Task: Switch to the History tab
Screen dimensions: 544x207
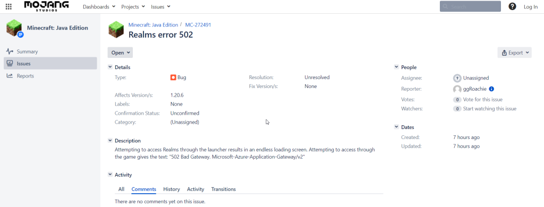Action: [172, 189]
